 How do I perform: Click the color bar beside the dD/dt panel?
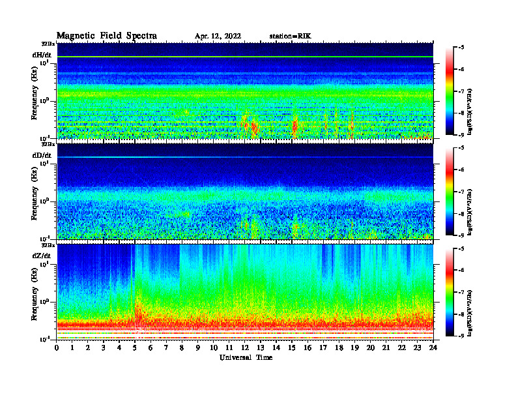[450, 191]
